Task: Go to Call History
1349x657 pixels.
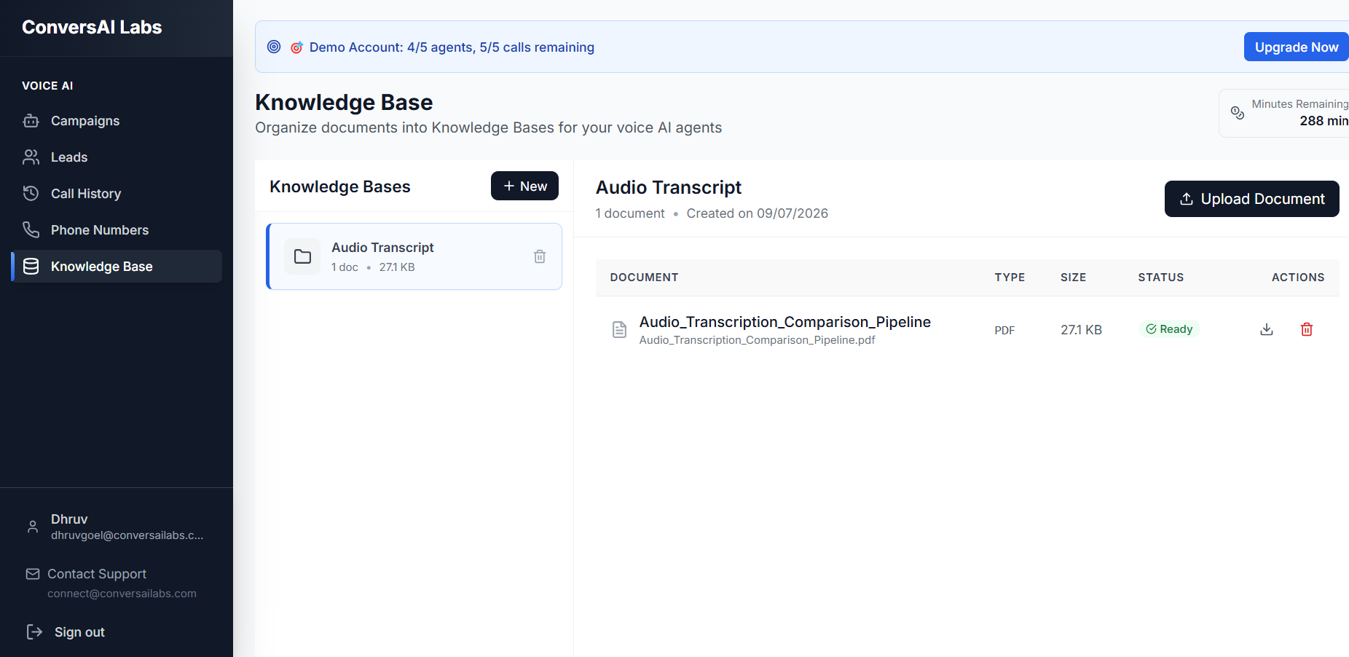Action: (117, 194)
